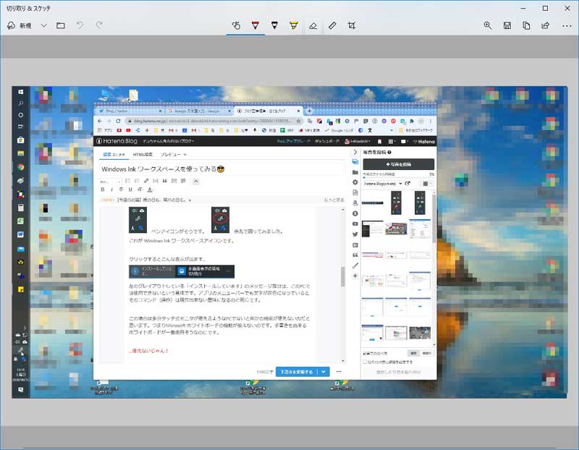Share the snip
579x450 pixels.
[x=546, y=25]
